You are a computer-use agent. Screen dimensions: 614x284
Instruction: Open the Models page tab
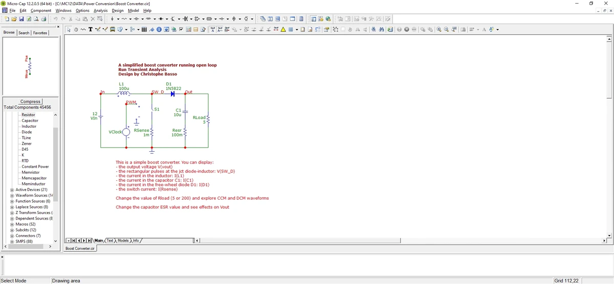pos(123,241)
